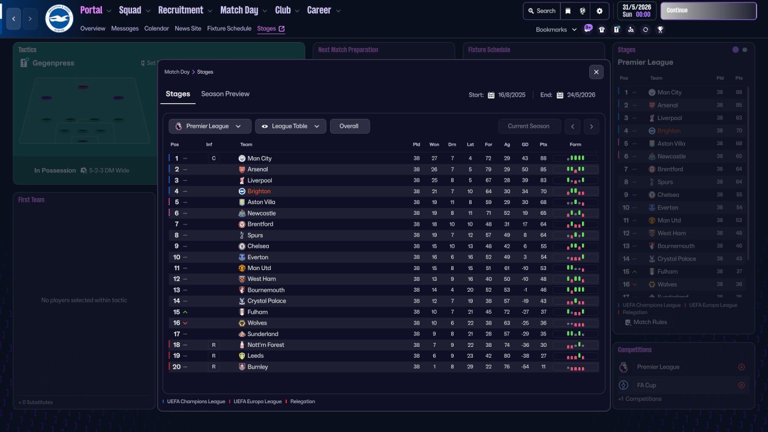Sort the table by the Pts column
768x432 pixels.
(x=544, y=145)
